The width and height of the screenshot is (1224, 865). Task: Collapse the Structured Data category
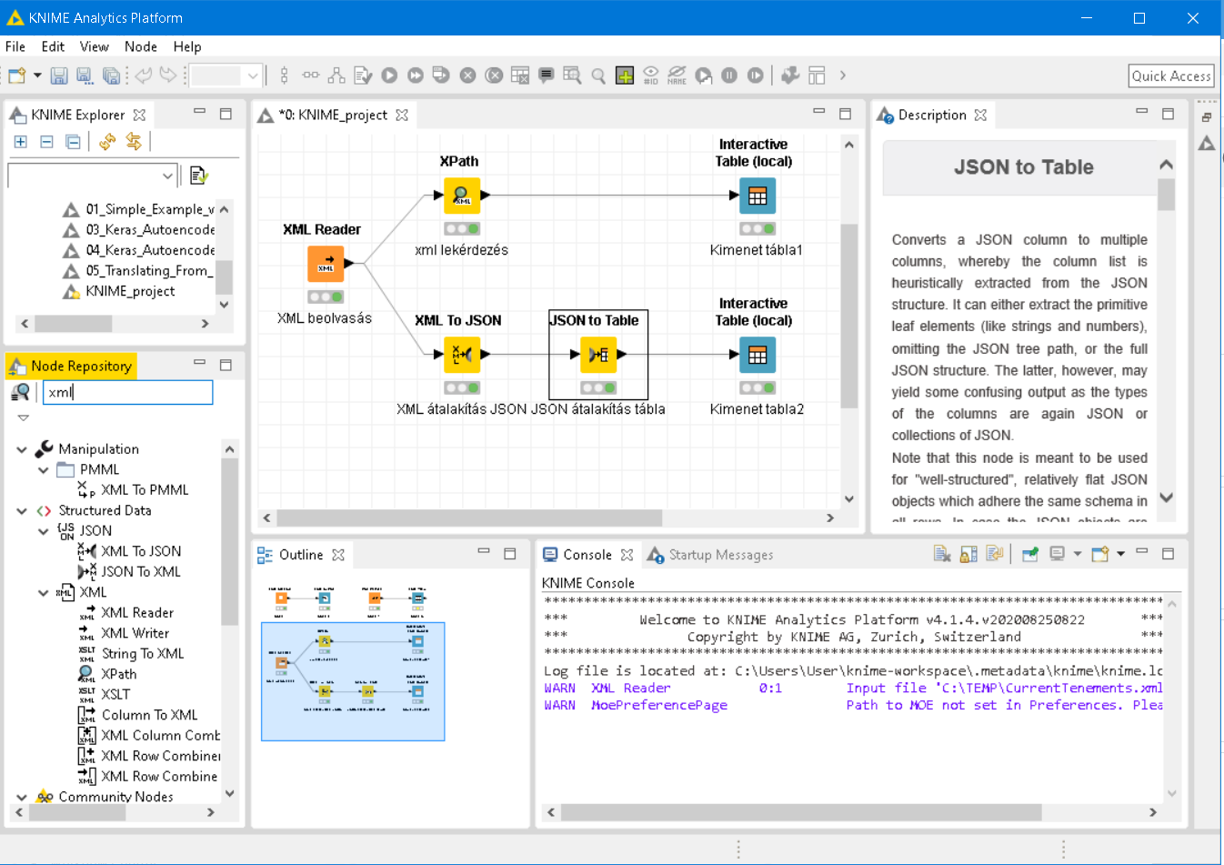[x=22, y=511]
